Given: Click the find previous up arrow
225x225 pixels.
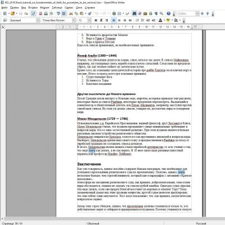Looking at the screenshot, I should coord(208,13).
